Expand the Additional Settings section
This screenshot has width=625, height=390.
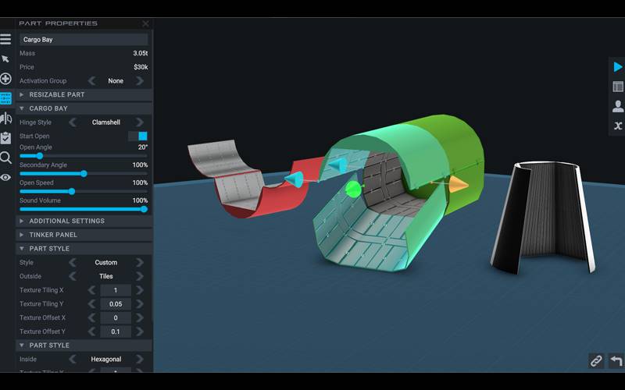pyautogui.click(x=66, y=221)
